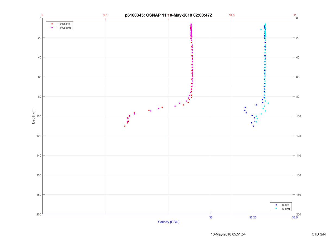Viewport: 326px width, 241px height.
Task: Select the timestamp 10-May-2018 05:51:54
Action: click(x=228, y=234)
